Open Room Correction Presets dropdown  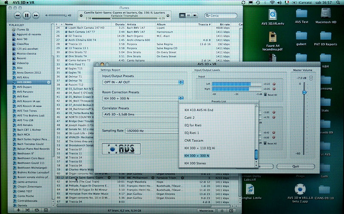[x=143, y=98]
